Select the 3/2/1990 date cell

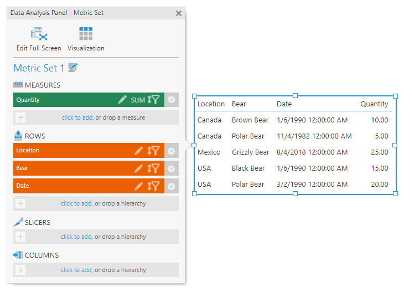312,184
